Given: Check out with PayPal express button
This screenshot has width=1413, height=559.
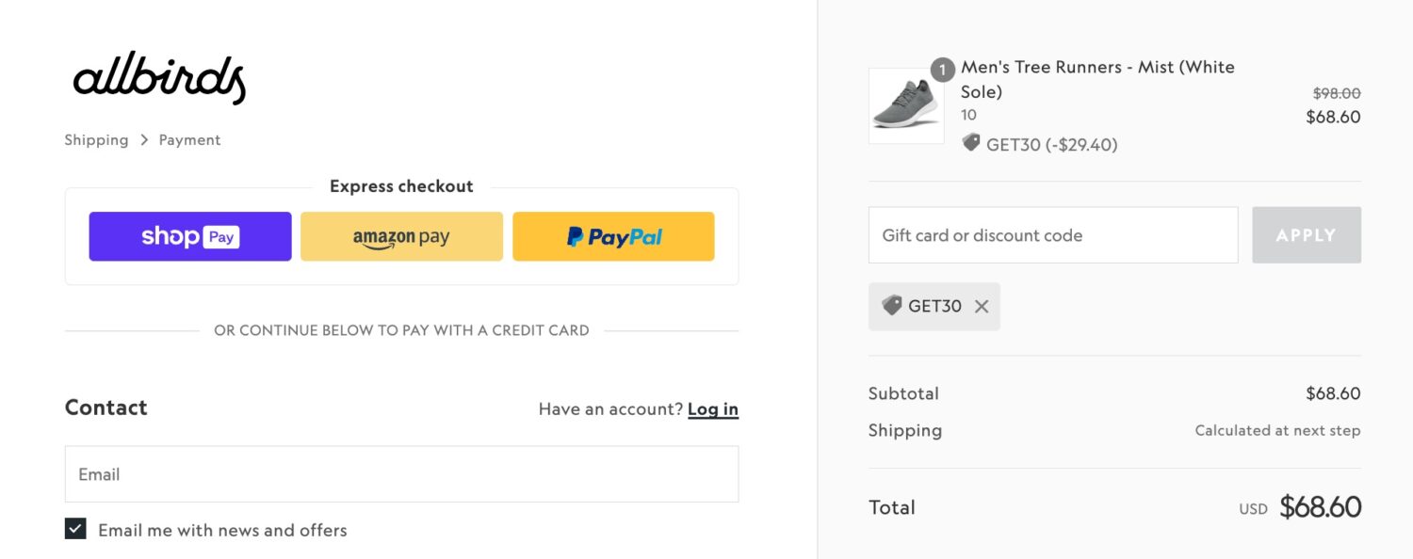Looking at the screenshot, I should coord(612,236).
